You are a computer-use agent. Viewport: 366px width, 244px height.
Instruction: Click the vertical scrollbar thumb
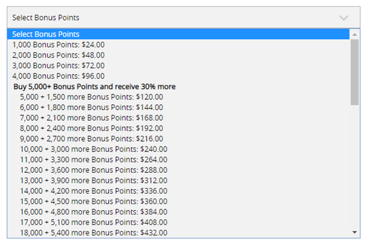pyautogui.click(x=354, y=72)
